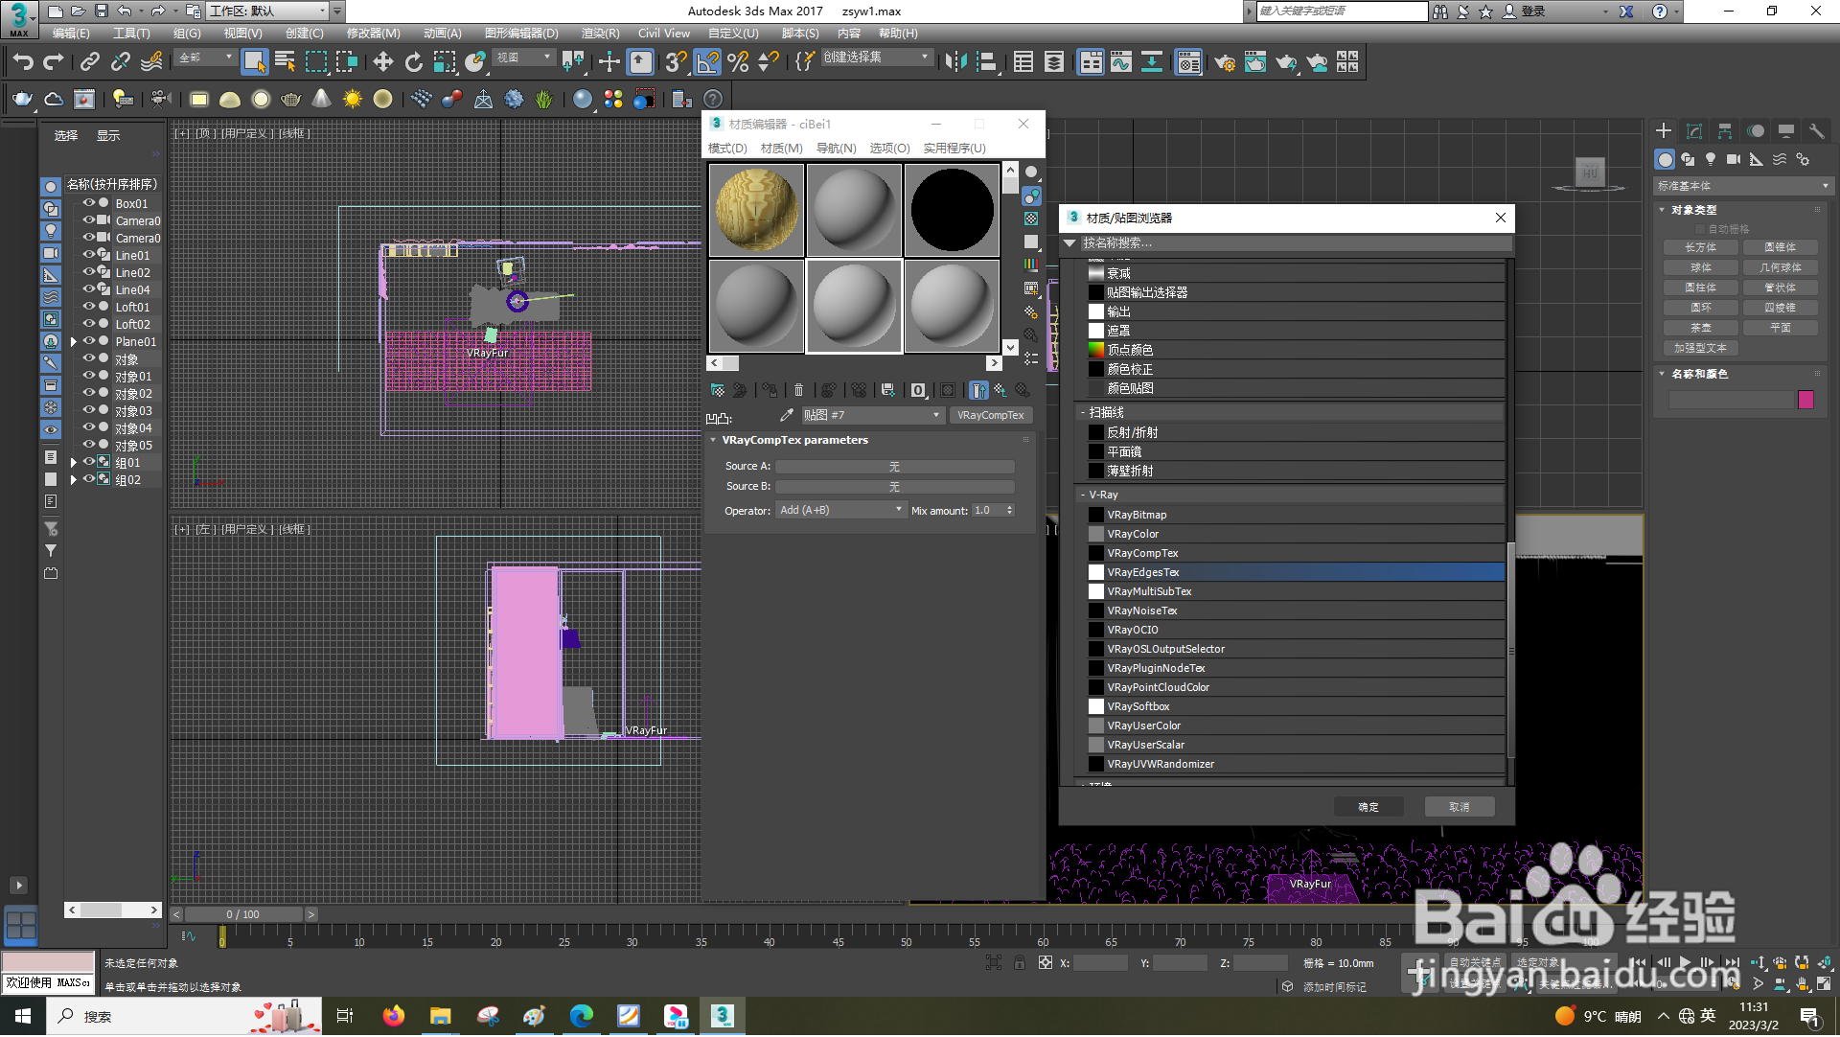Expand the Plane01 tree node
This screenshot has height=1037, width=1840.
click(74, 342)
